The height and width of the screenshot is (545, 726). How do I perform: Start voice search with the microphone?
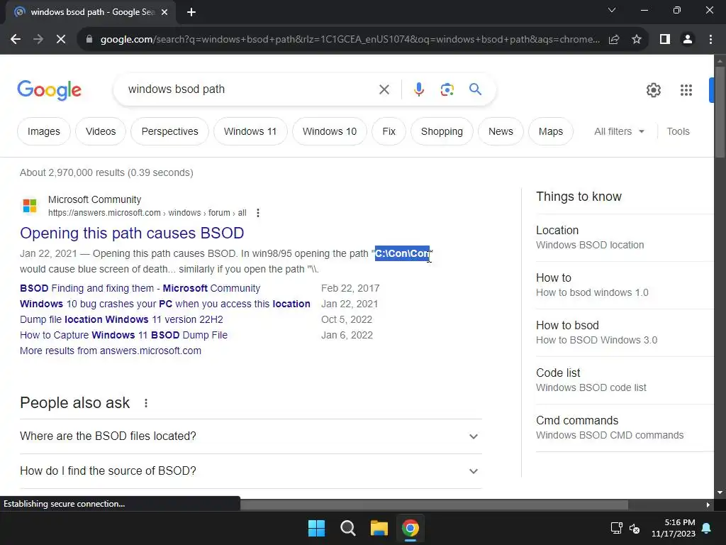(x=419, y=89)
